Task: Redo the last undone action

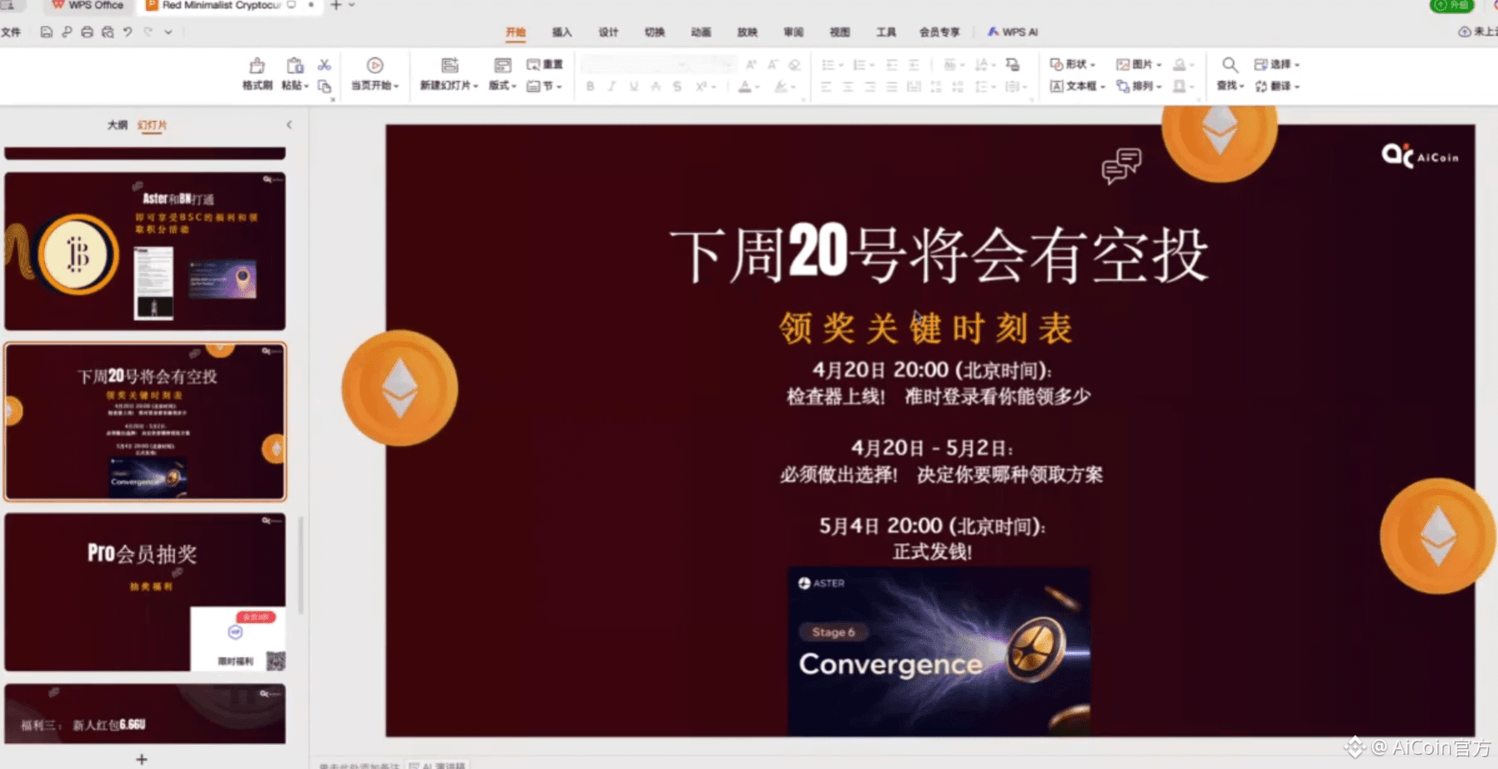Action: [148, 32]
